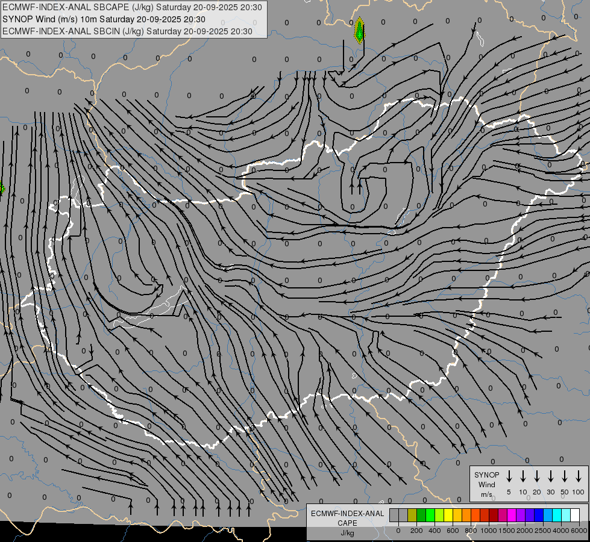Image resolution: width=590 pixels, height=542 pixels.
Task: Click the 5 m/s wind arrow in legend
Action: click(x=509, y=476)
